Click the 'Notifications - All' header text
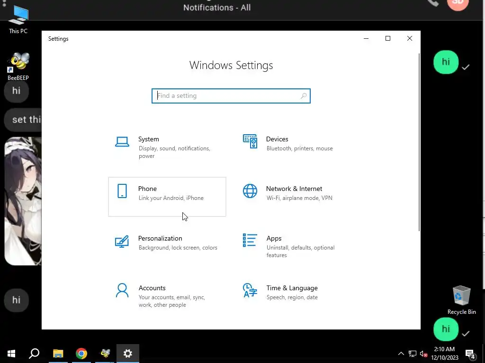 (x=217, y=8)
